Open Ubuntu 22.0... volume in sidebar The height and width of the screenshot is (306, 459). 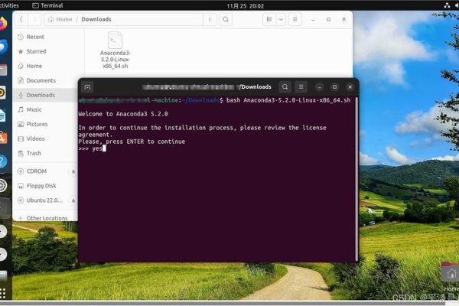tap(41, 200)
